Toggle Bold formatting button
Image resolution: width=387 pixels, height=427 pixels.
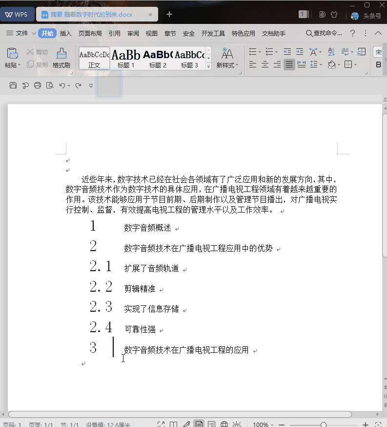(x=378, y=64)
